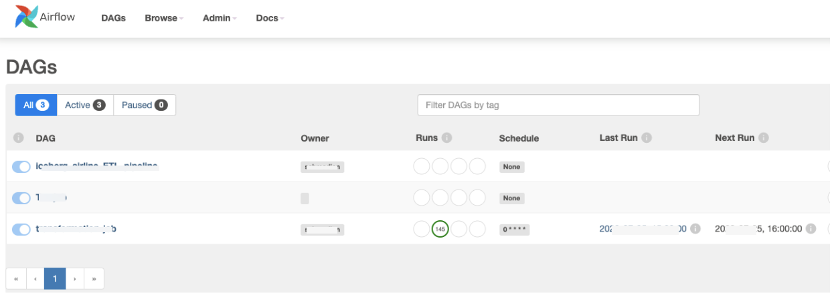Click info icon beside 16:00:00 next run

(811, 229)
